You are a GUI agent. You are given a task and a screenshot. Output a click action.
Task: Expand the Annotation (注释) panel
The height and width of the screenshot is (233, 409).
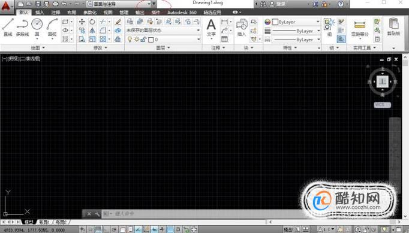pos(218,48)
